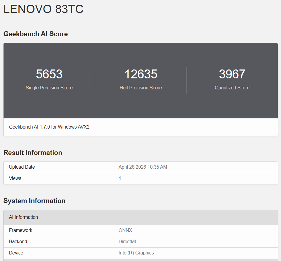
Task: Click the Views count value 1
Action: click(120, 178)
